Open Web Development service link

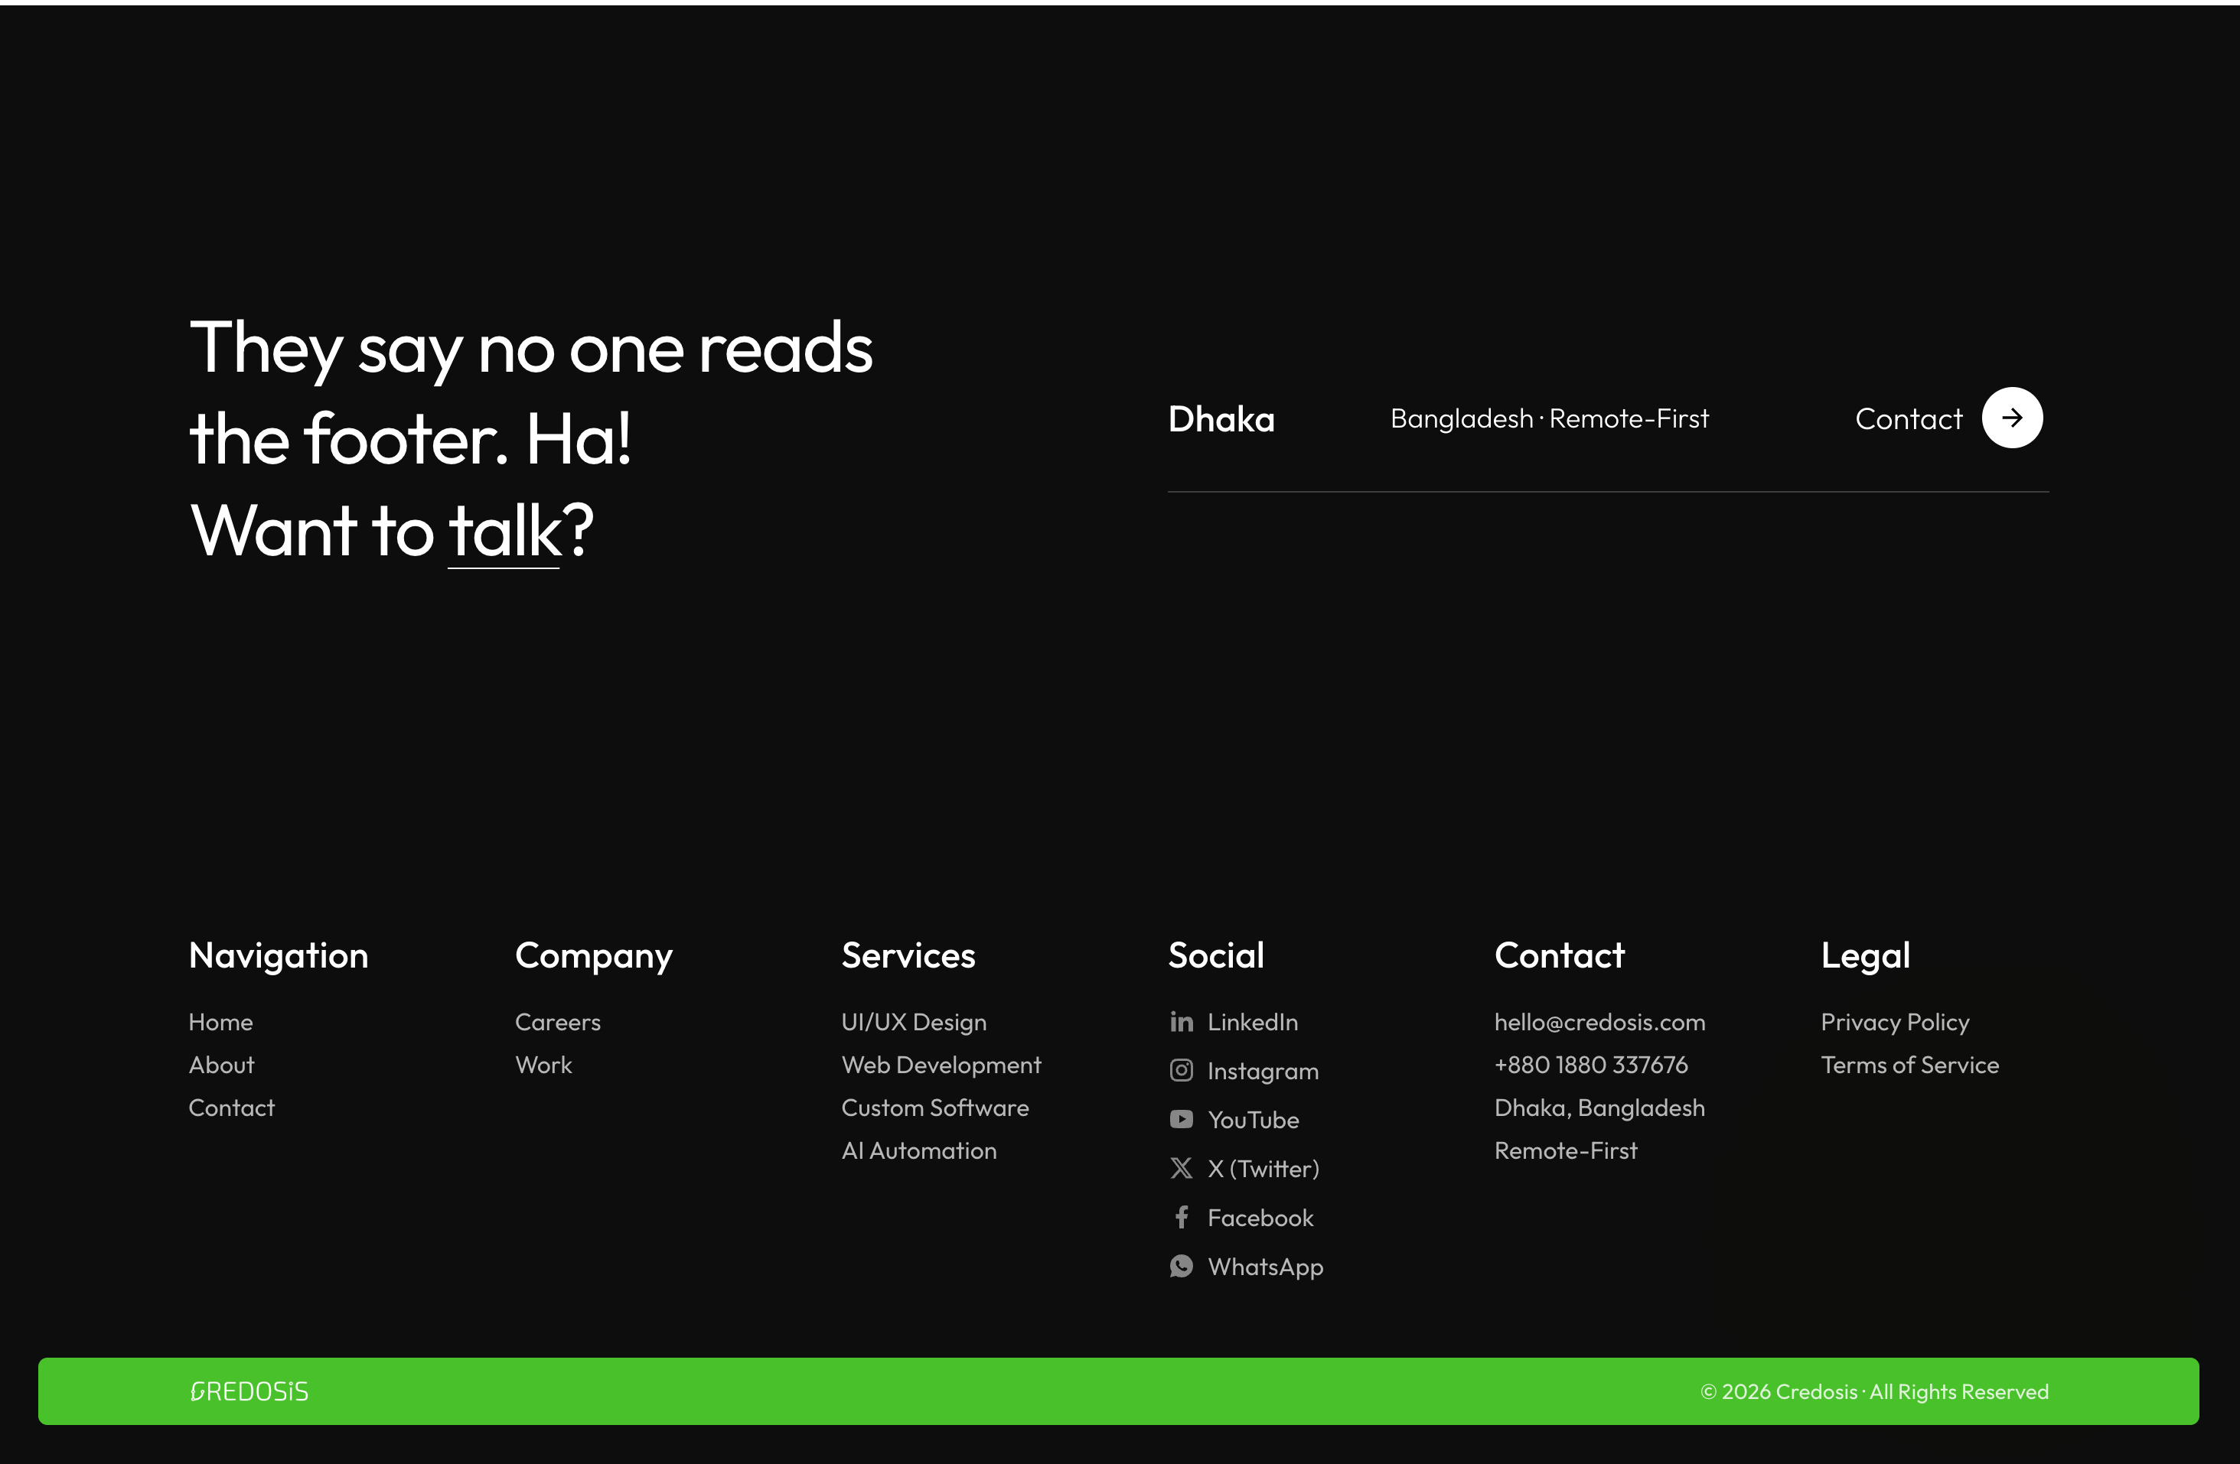point(941,1065)
